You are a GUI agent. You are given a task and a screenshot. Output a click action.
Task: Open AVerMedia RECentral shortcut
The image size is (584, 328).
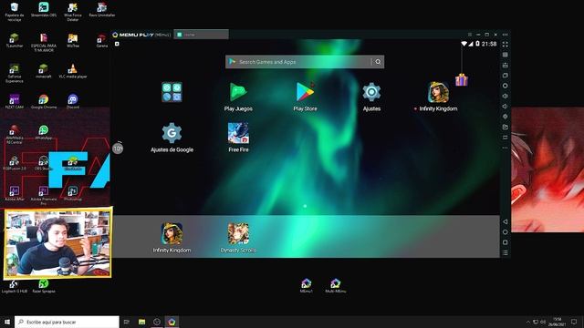(15, 134)
